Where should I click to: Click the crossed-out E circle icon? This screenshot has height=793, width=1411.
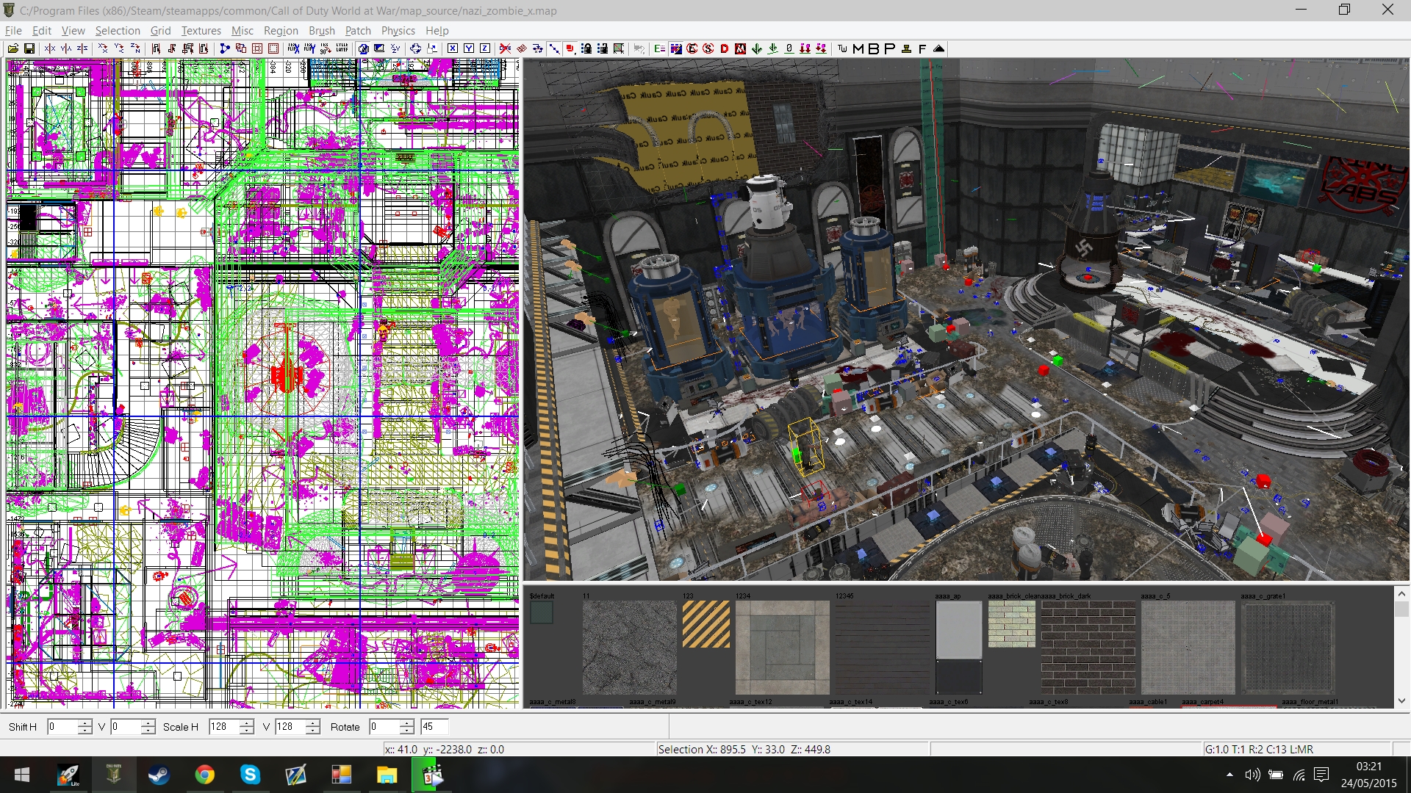(692, 48)
